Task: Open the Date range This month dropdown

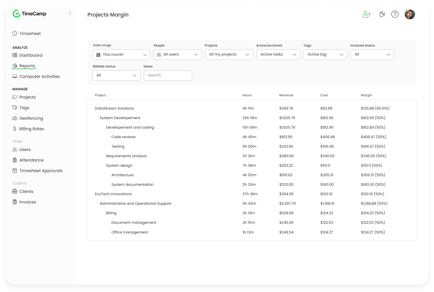Action: pos(121,55)
